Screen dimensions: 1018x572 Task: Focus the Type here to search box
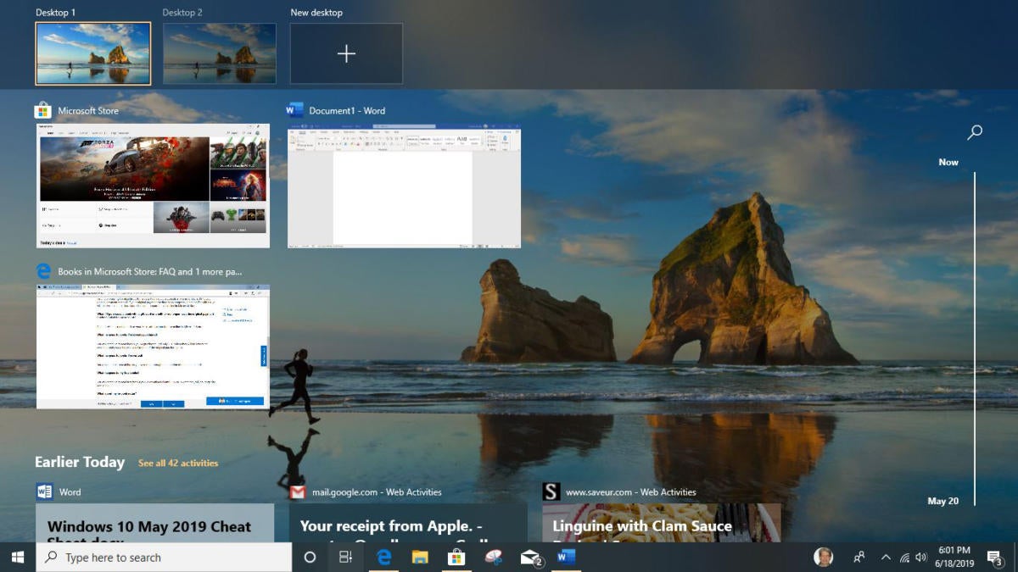coord(164,557)
